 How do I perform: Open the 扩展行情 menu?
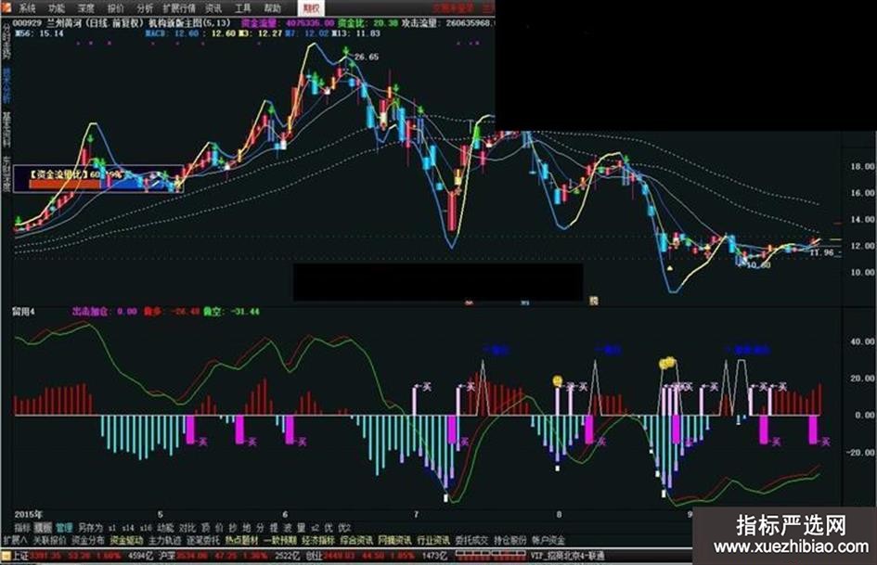point(179,7)
